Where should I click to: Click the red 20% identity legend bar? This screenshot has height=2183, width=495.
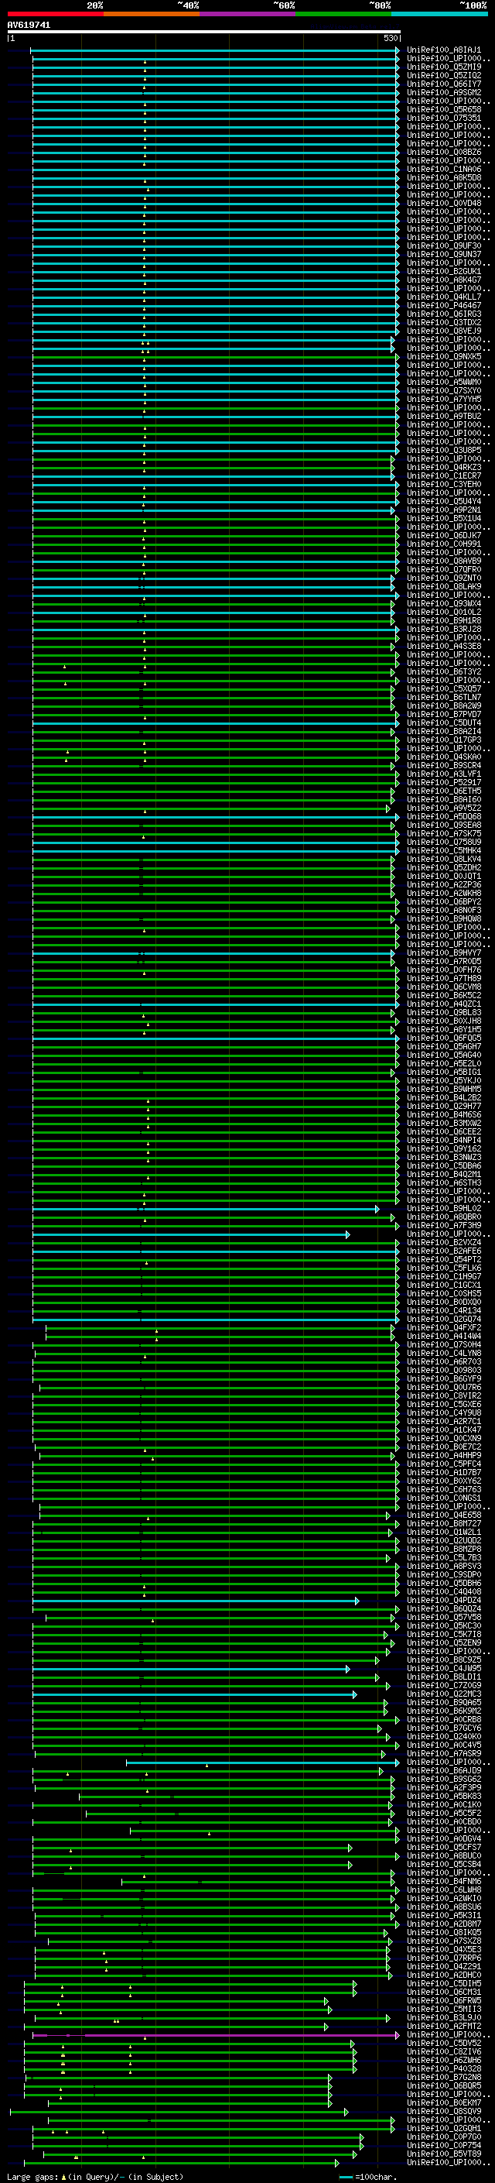[55, 14]
